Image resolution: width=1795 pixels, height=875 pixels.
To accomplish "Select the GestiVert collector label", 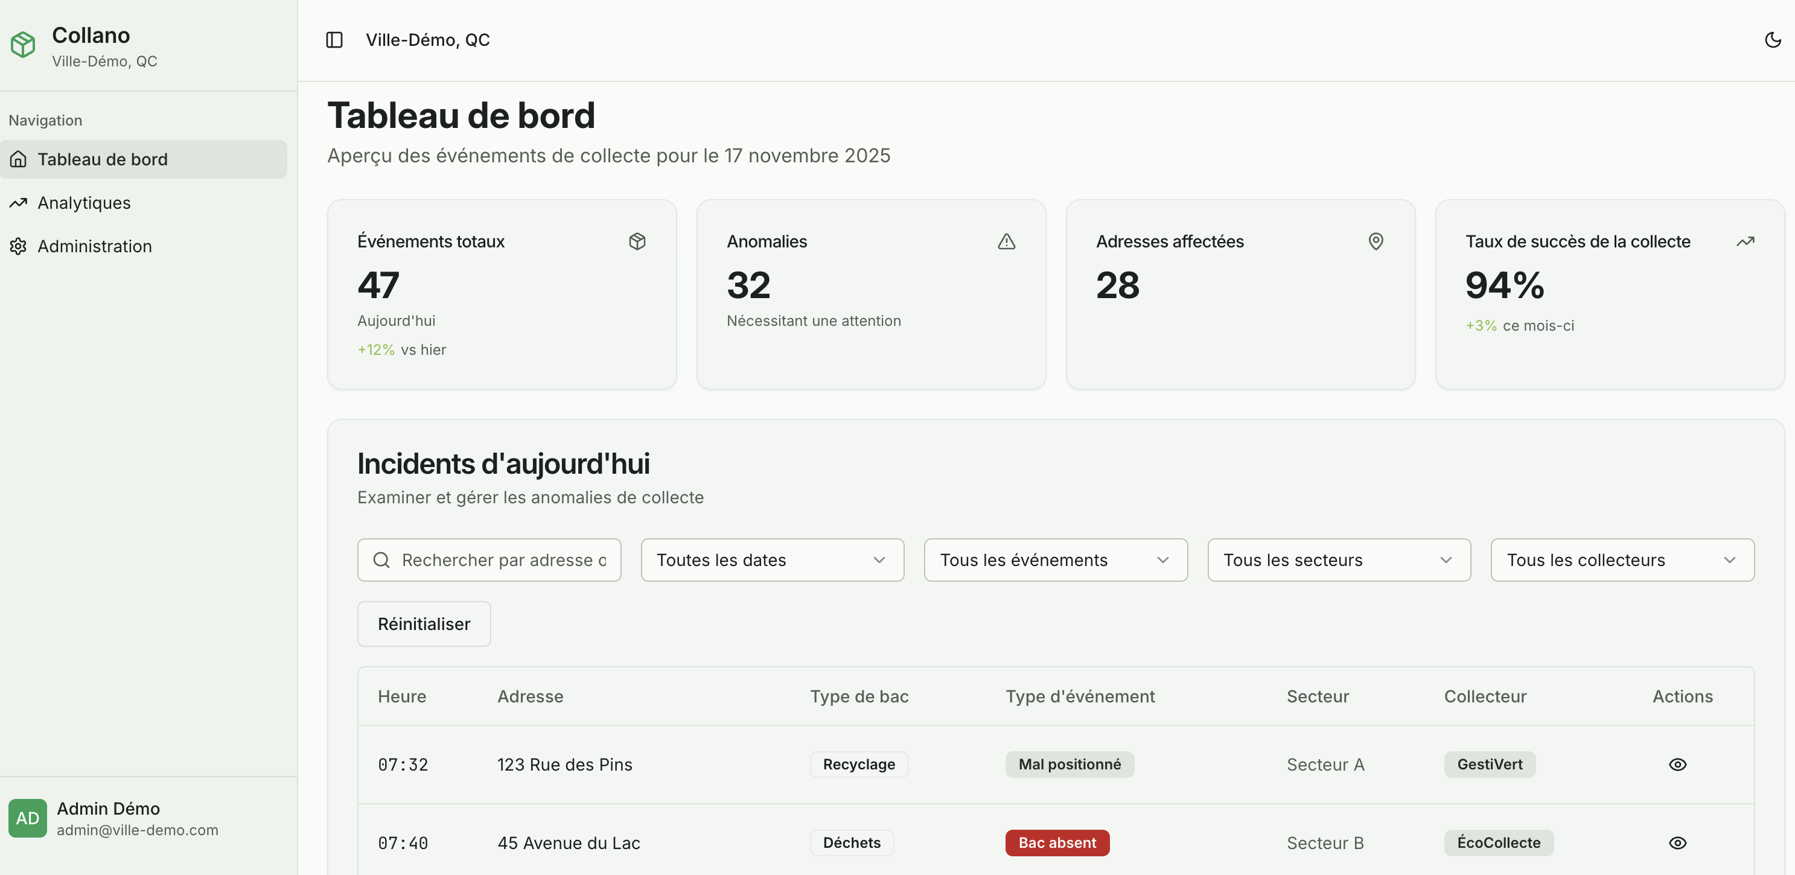I will (1490, 764).
